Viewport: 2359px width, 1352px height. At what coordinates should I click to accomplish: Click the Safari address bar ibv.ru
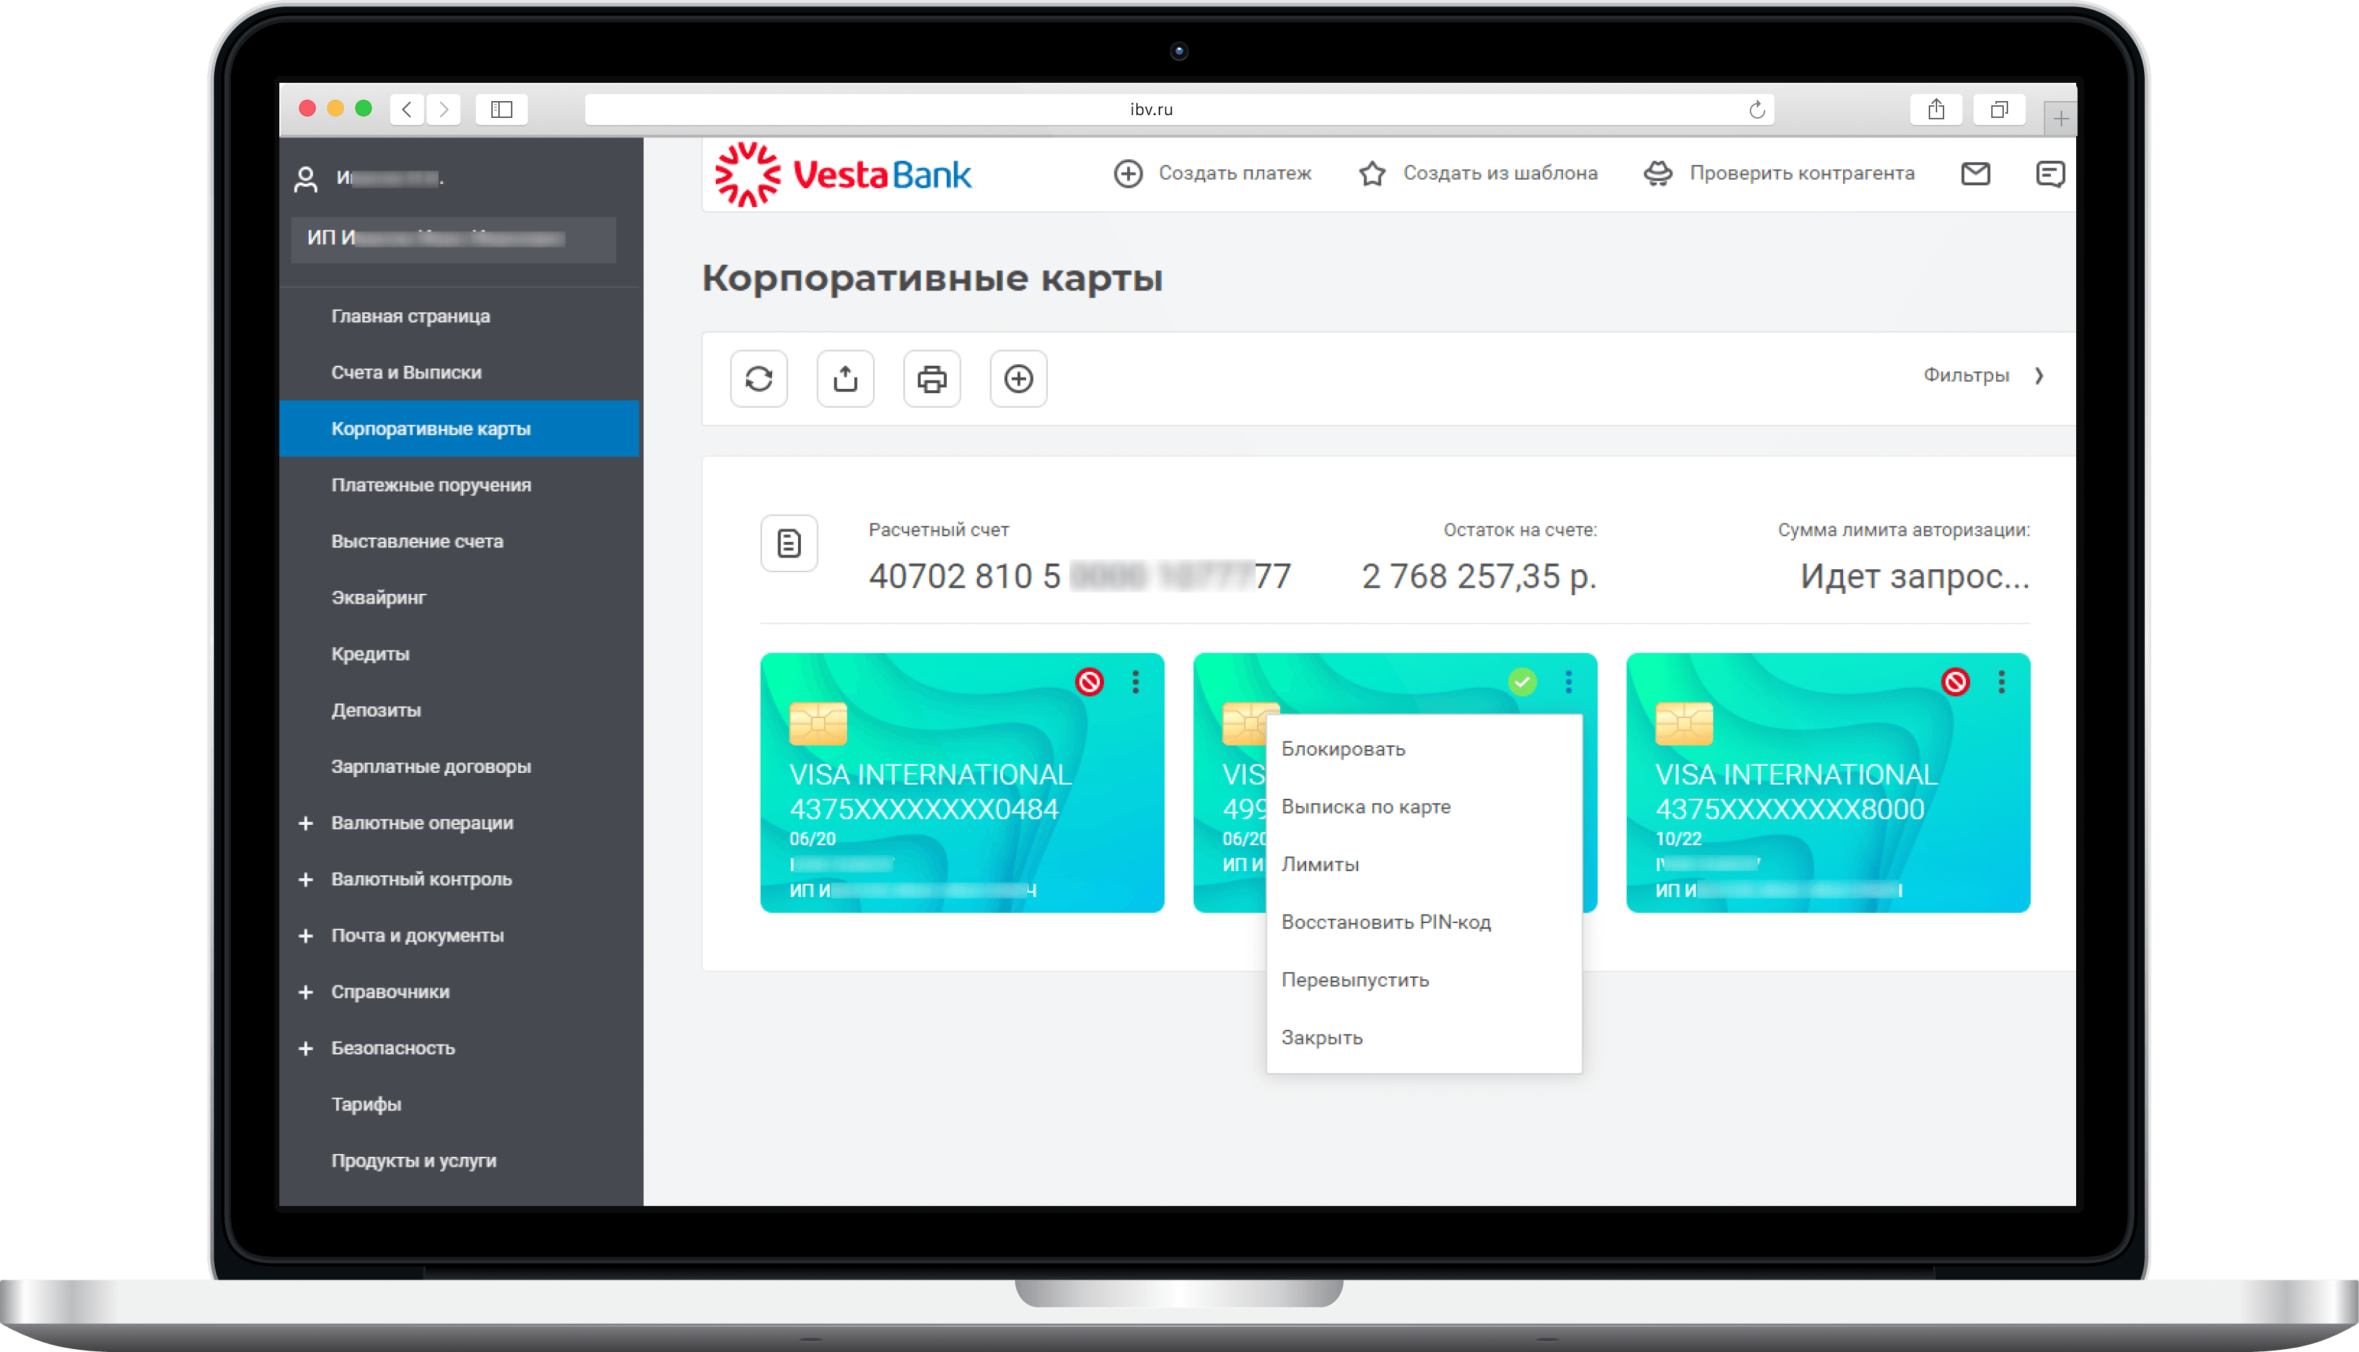[1179, 110]
